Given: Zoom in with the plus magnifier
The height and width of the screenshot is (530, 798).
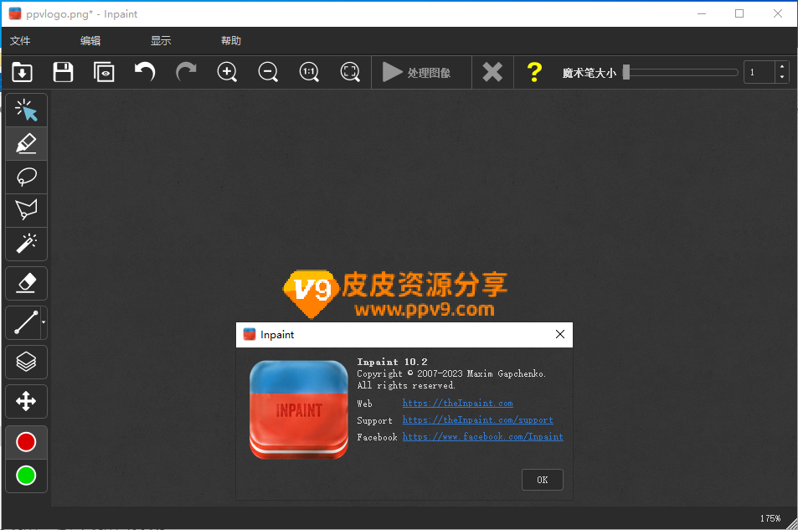Looking at the screenshot, I should pos(227,72).
